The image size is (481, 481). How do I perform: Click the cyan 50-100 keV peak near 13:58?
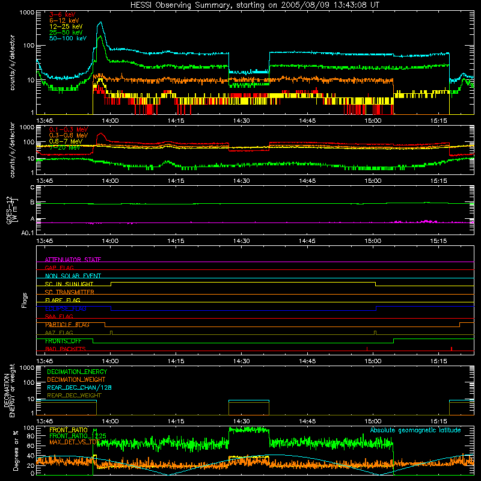[x=100, y=23]
